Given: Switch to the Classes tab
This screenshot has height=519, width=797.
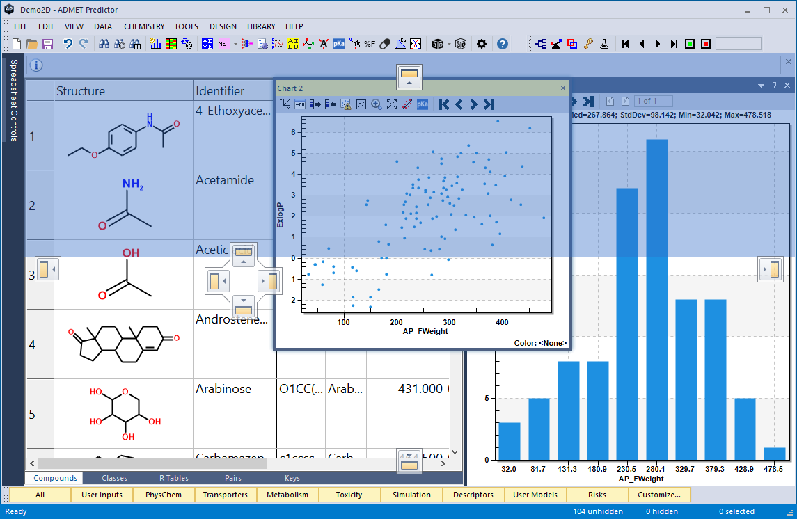Looking at the screenshot, I should pyautogui.click(x=114, y=478).
